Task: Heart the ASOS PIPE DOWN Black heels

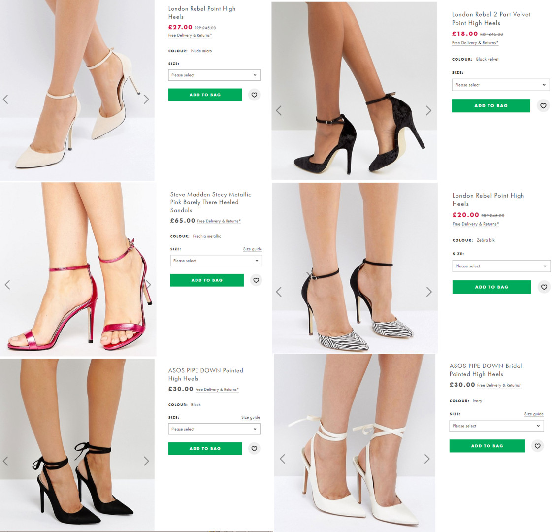Action: [254, 448]
